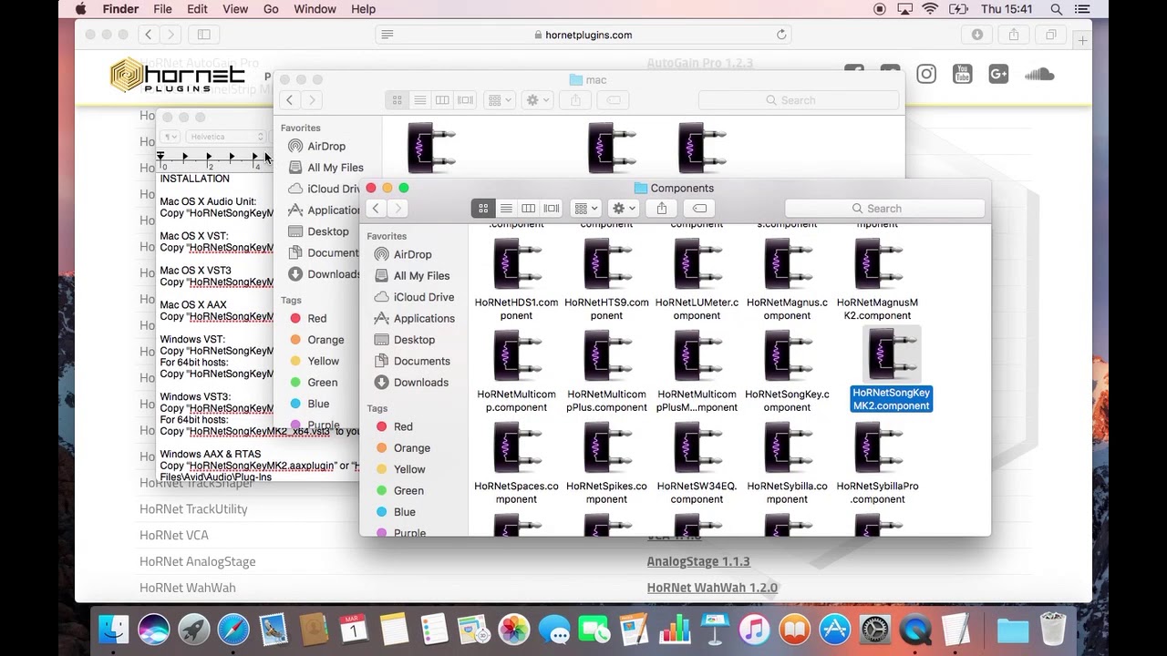Switch Components window to column view
This screenshot has width=1167, height=656.
(529, 209)
